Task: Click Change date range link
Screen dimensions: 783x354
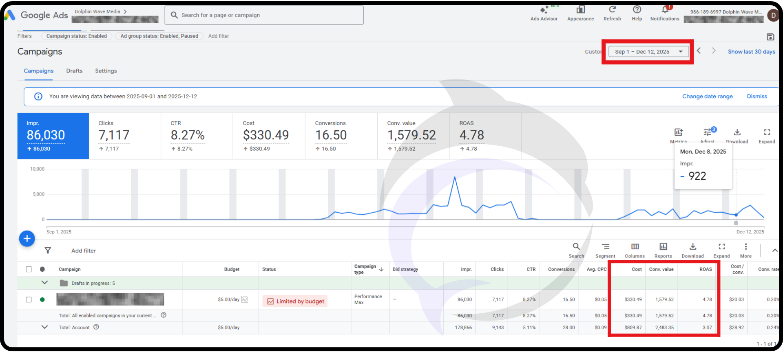Action: pos(707,97)
